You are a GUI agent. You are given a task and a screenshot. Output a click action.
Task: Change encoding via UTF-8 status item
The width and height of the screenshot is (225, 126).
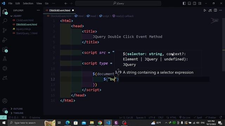point(152,118)
